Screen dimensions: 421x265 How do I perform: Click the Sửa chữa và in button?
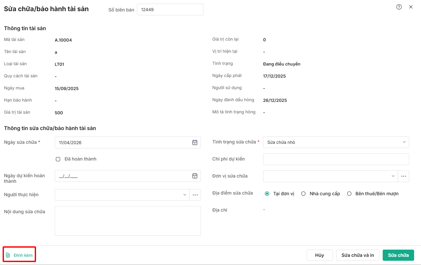tap(357, 255)
